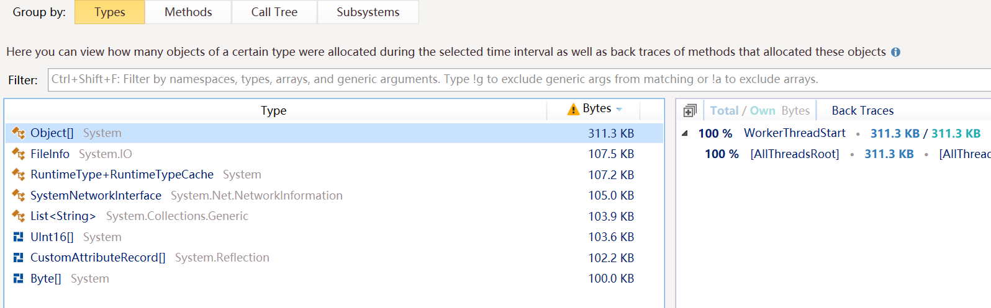Click the Object[] type icon
991x308 pixels.
(x=19, y=133)
